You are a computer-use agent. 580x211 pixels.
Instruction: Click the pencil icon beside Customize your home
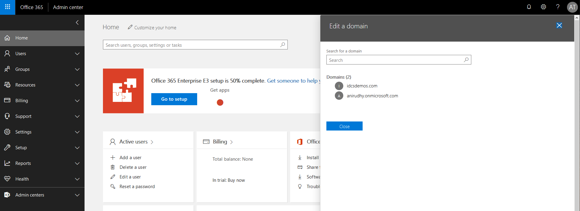130,27
